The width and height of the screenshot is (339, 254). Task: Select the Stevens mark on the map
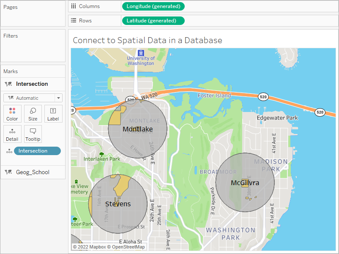coord(118,204)
